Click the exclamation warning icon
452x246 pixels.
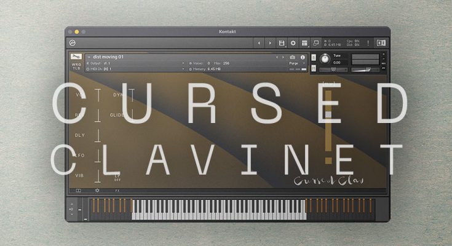(x=368, y=43)
